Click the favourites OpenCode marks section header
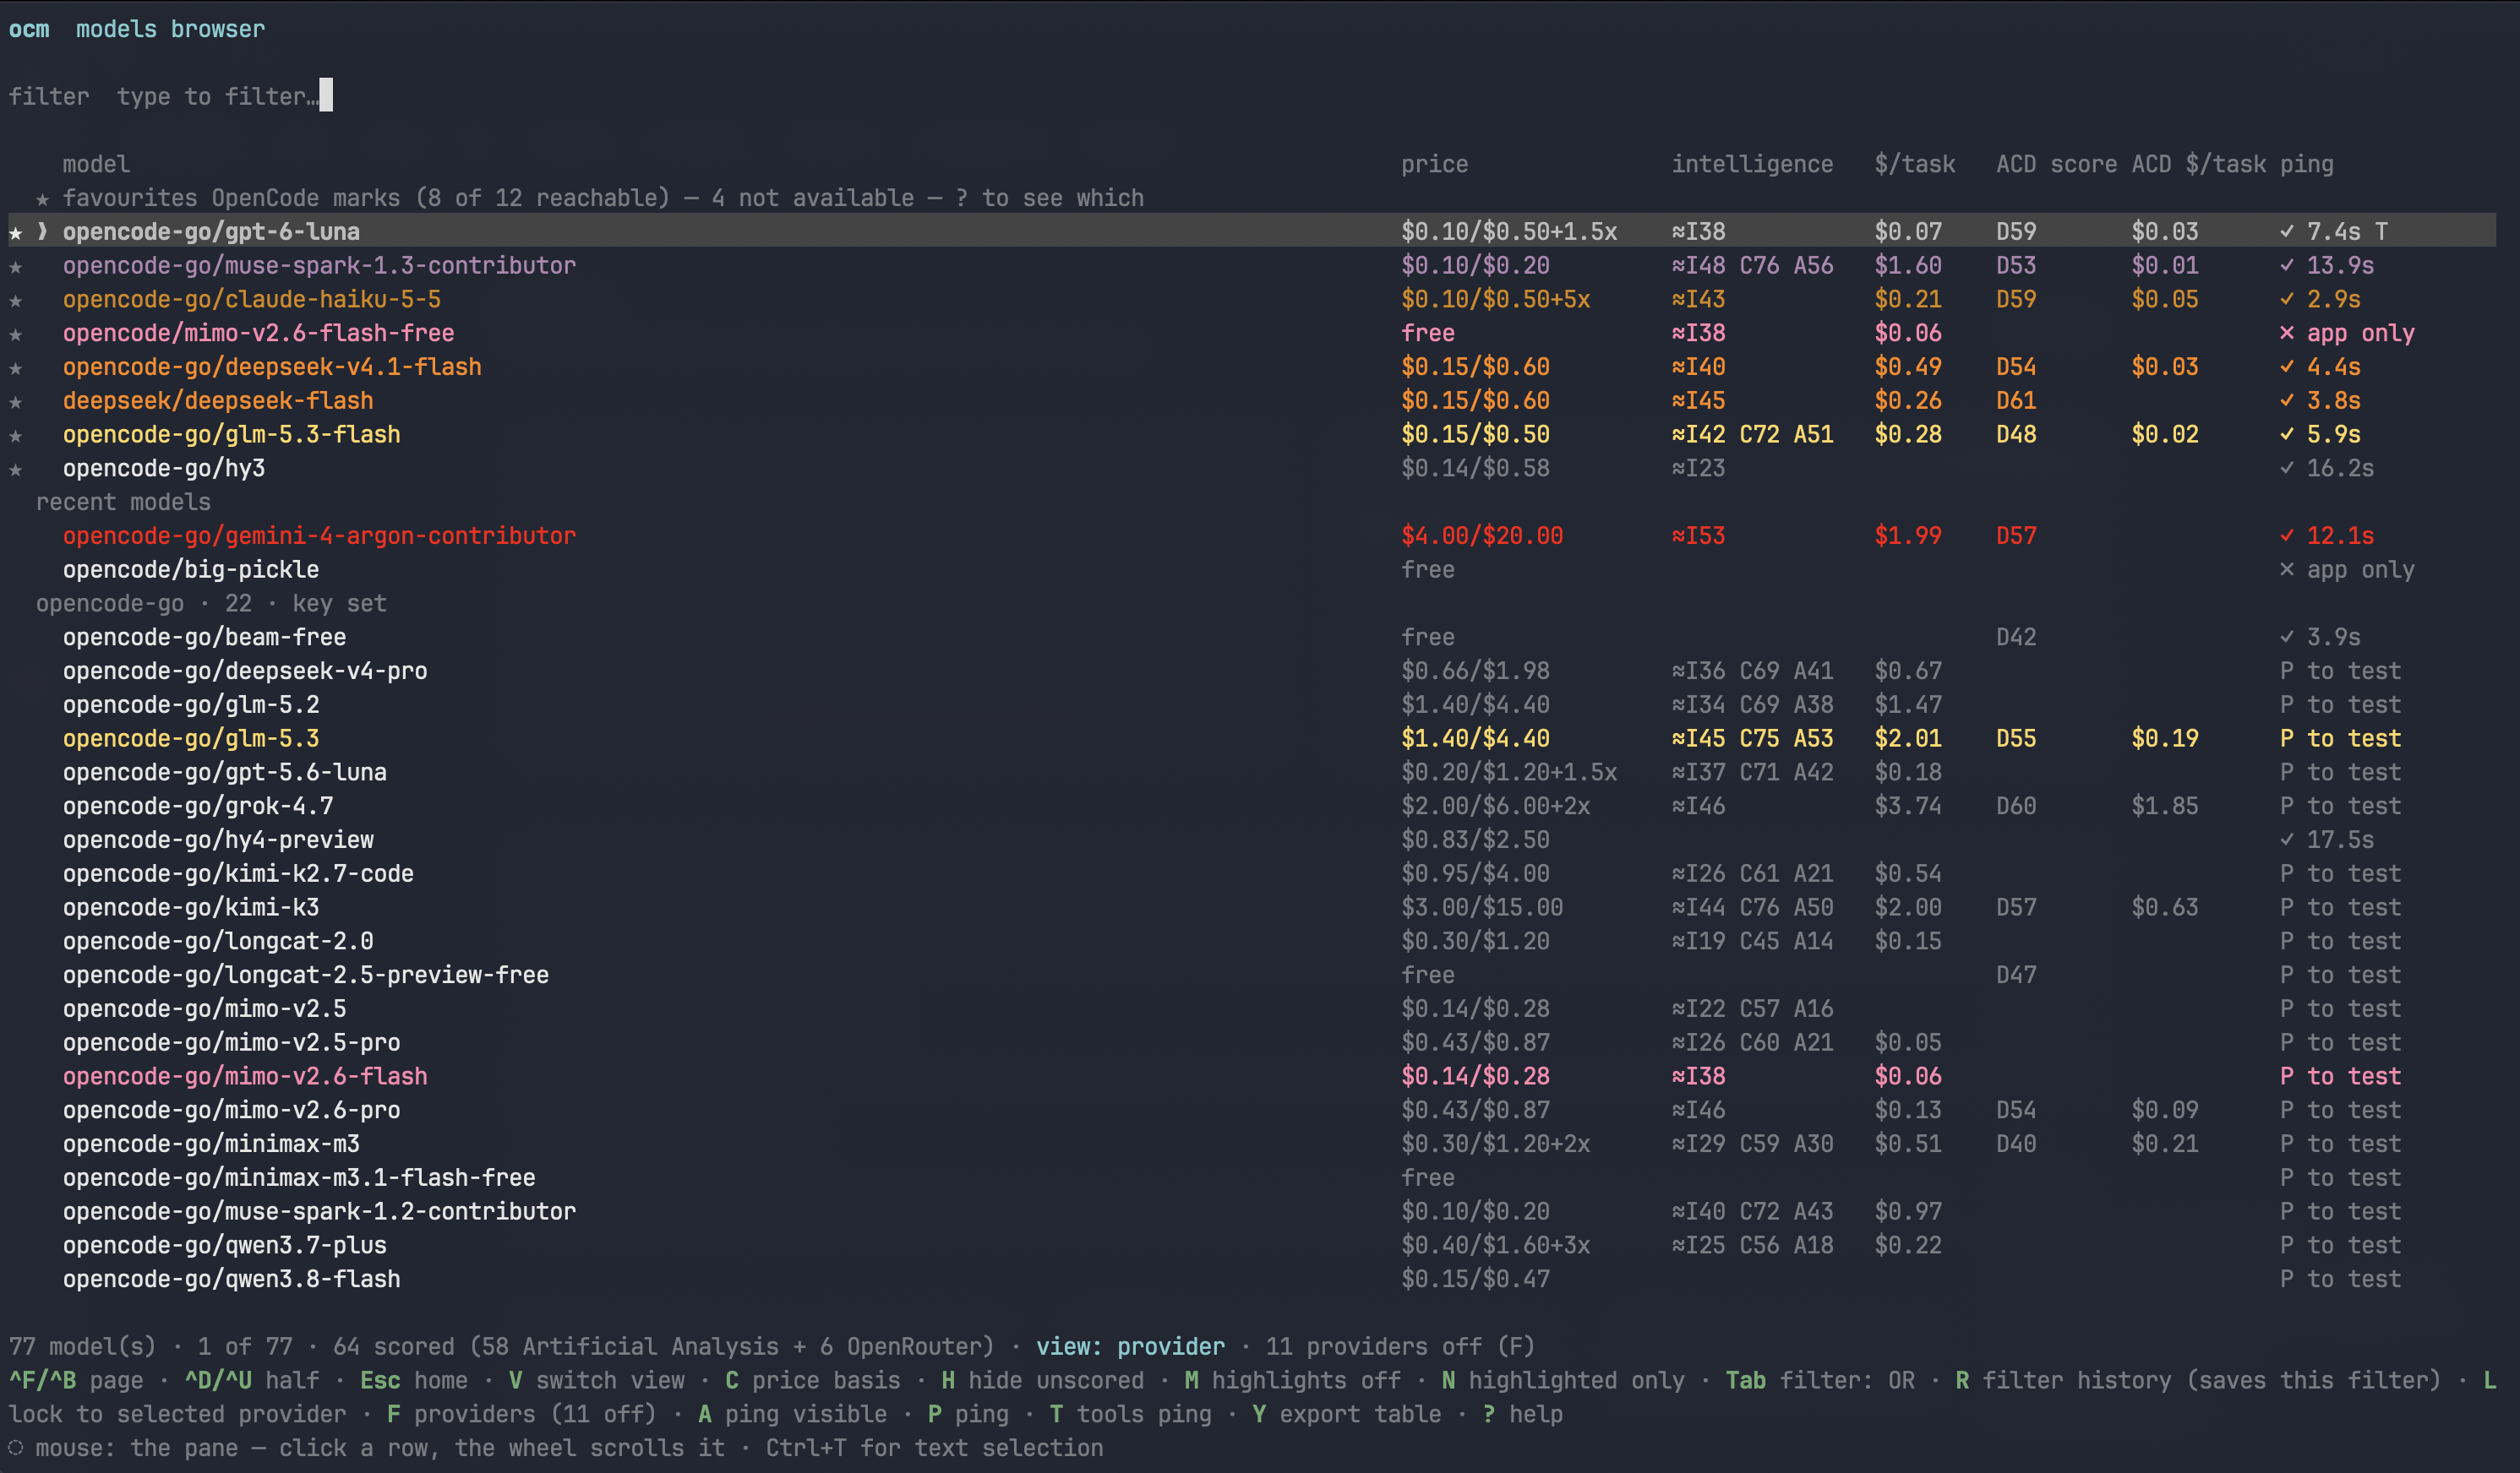Image resolution: width=2520 pixels, height=1473 pixels. pos(590,198)
